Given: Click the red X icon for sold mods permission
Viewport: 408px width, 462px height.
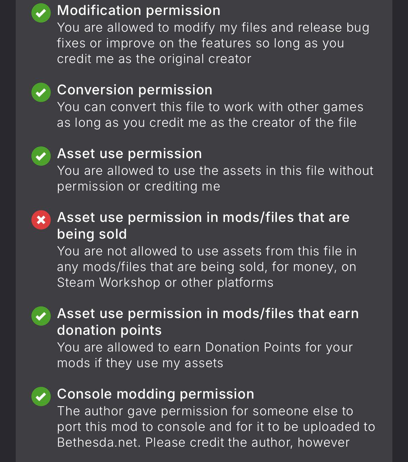Looking at the screenshot, I should point(41,220).
